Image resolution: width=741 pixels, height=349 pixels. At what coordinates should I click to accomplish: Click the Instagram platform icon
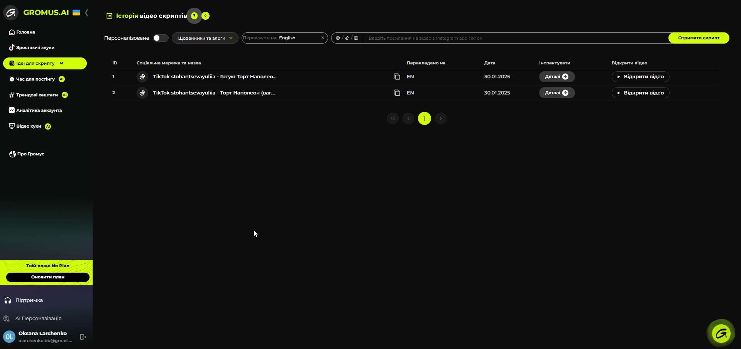tap(338, 38)
